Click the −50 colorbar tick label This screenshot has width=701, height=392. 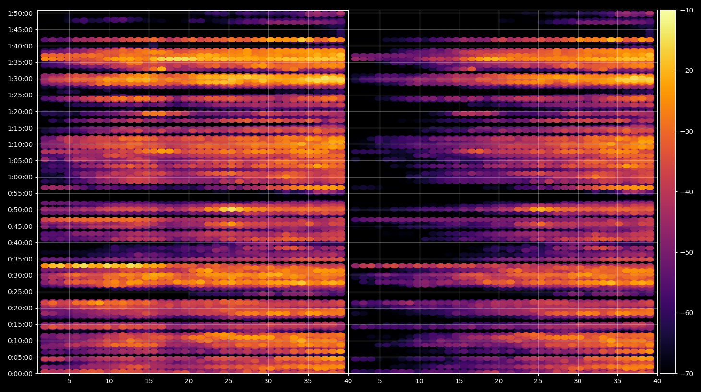687,252
